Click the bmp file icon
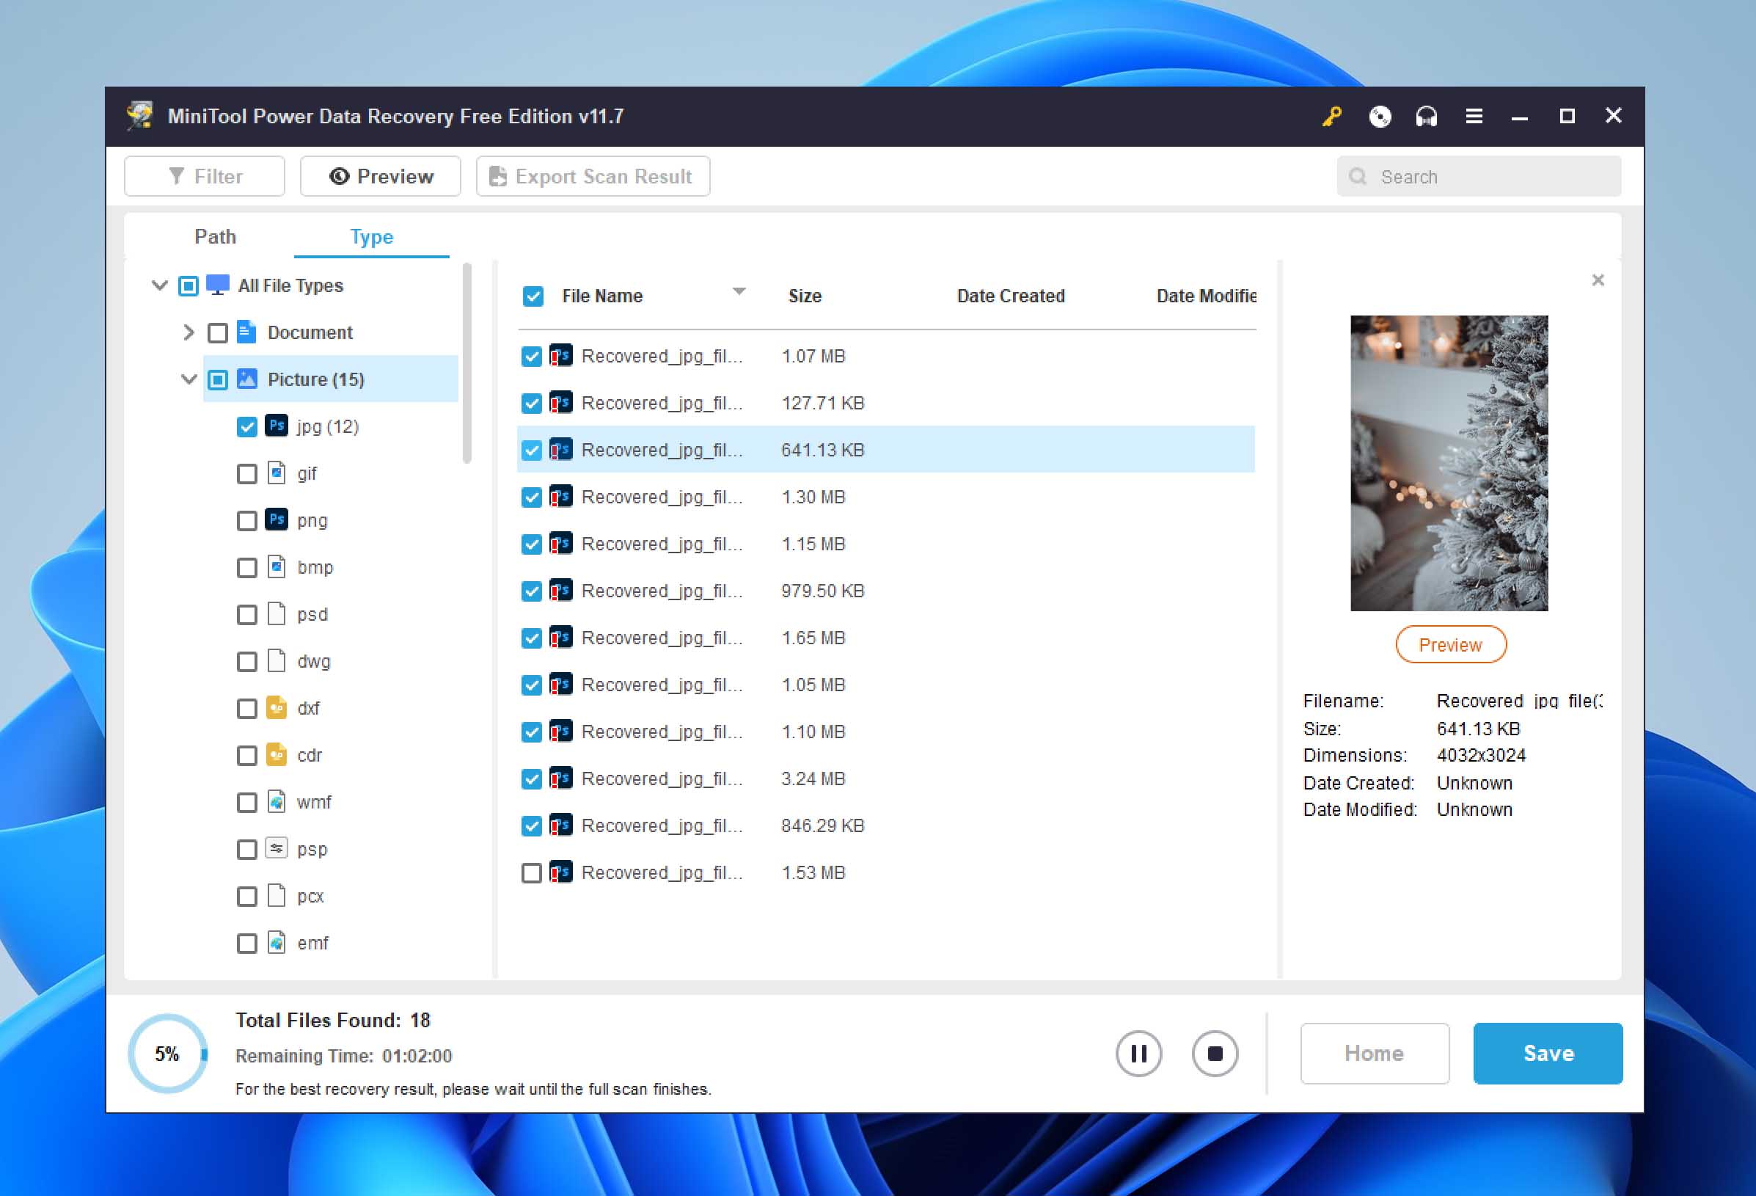This screenshot has width=1756, height=1196. (277, 567)
